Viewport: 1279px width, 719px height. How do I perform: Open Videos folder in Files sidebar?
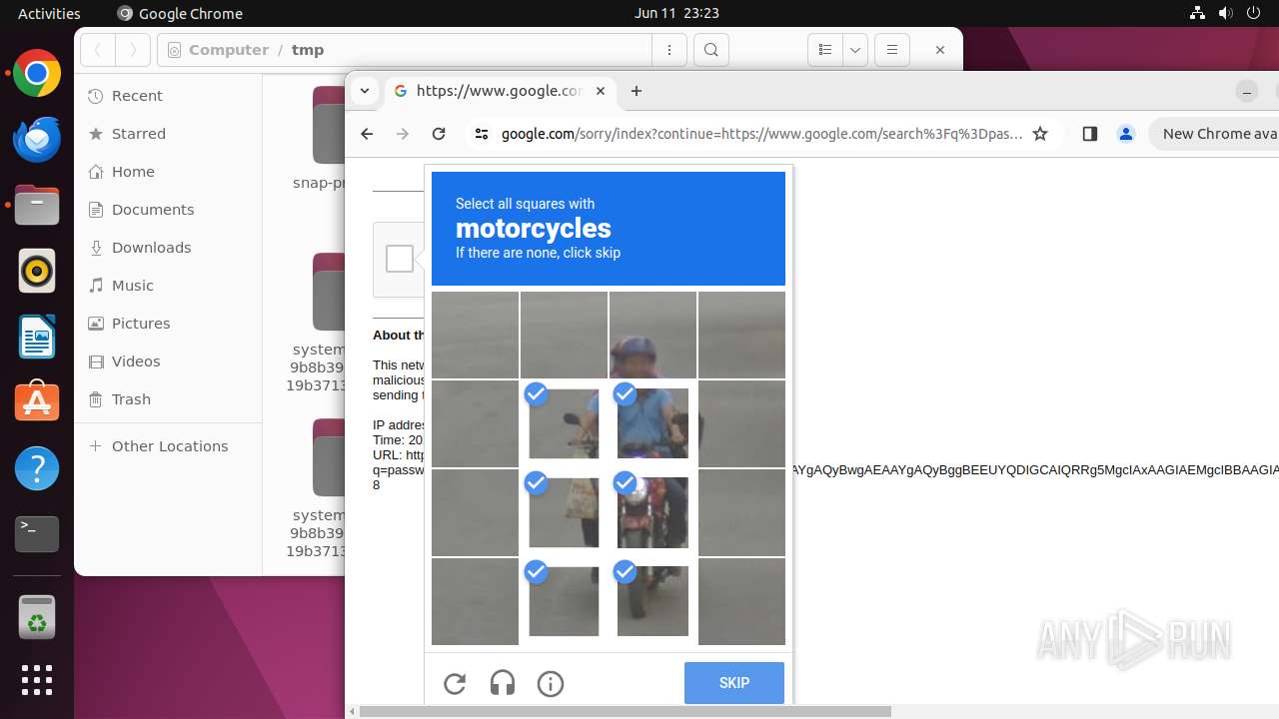pyautogui.click(x=168, y=361)
